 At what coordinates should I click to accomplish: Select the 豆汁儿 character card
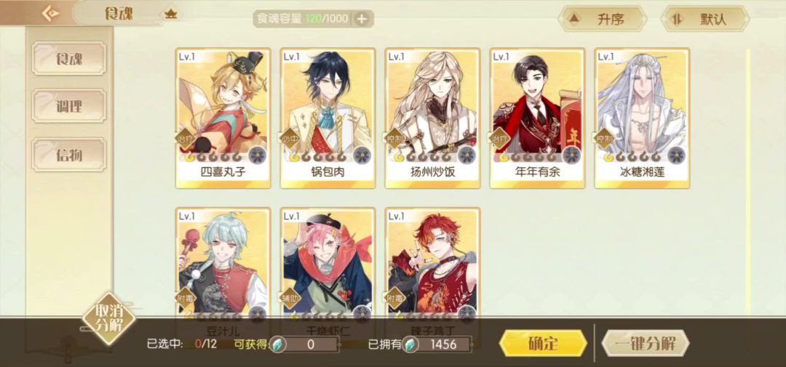223,262
